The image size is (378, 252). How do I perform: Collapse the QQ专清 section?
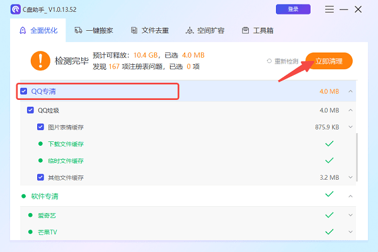(x=350, y=92)
